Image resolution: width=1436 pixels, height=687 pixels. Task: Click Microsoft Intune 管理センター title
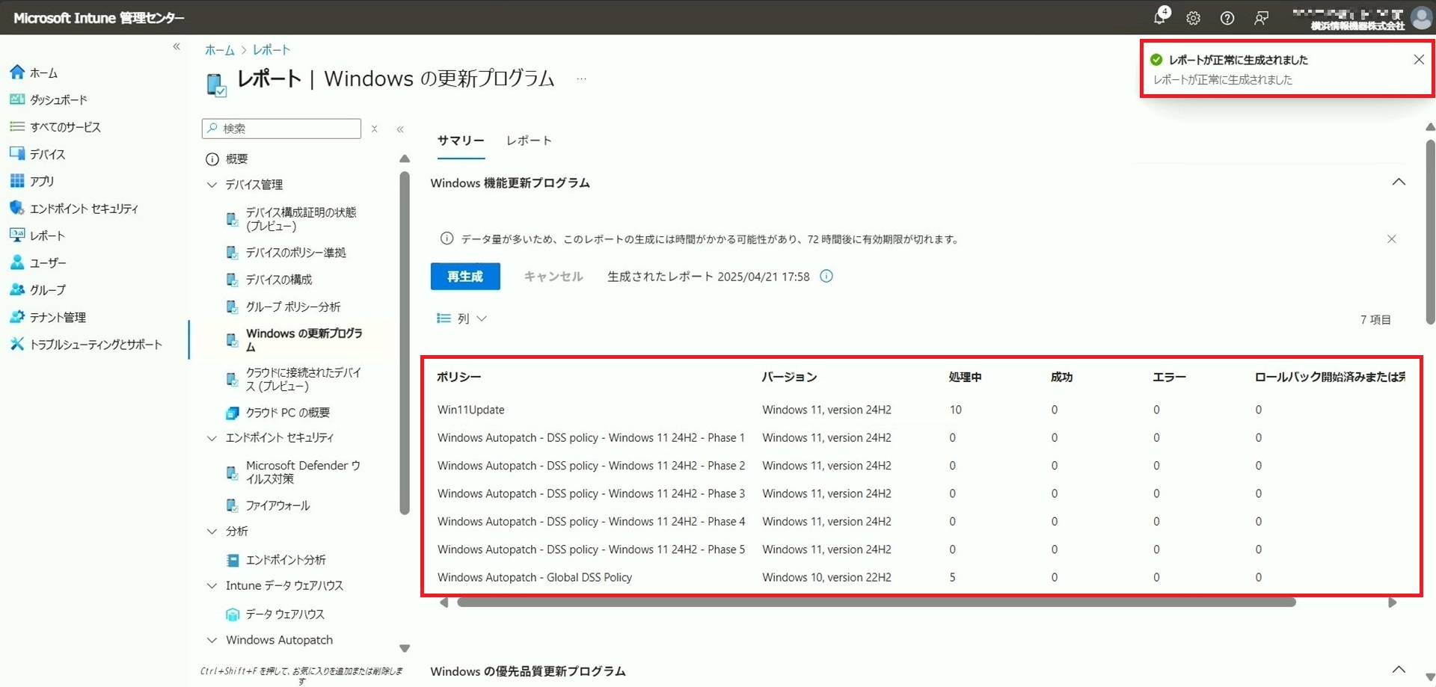[x=99, y=18]
